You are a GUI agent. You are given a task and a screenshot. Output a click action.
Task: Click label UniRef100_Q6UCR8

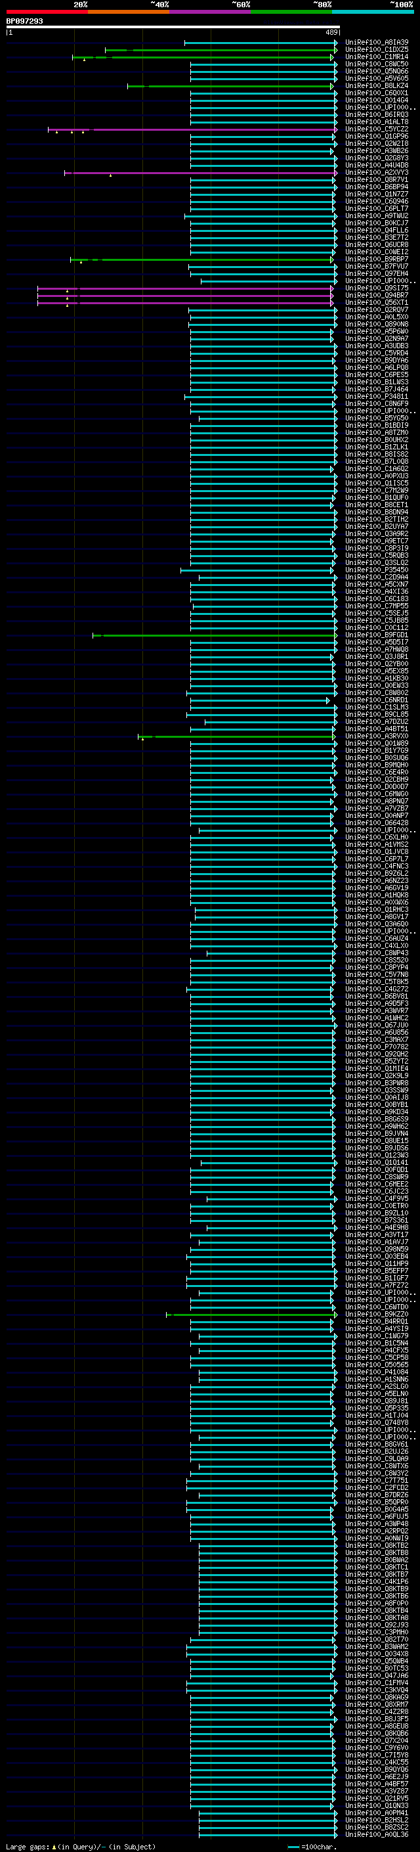tap(376, 244)
